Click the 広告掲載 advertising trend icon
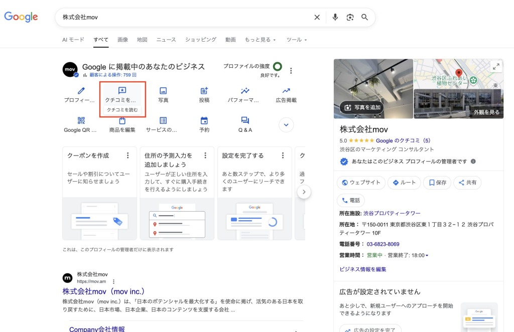514x332 pixels. (286, 91)
